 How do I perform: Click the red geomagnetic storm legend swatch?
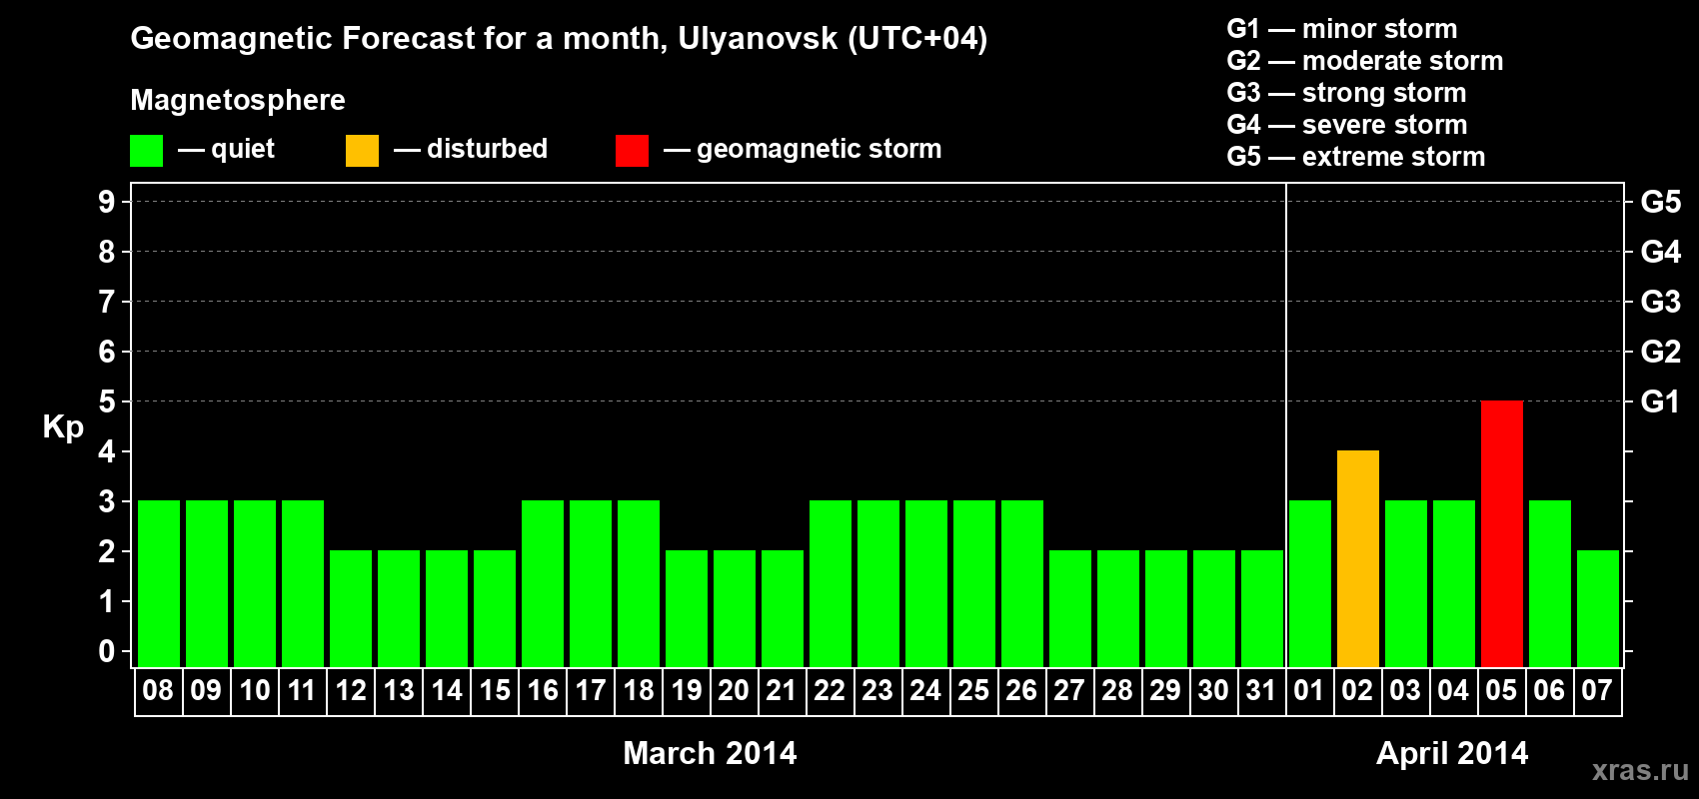point(632,151)
